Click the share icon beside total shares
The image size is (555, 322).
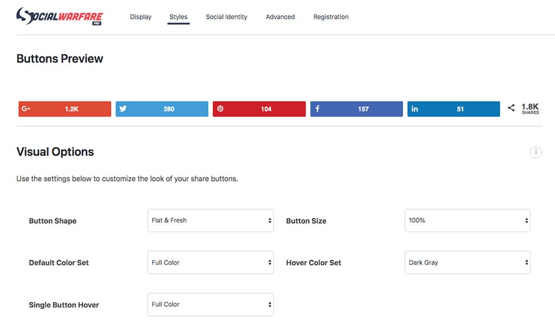[x=511, y=108]
